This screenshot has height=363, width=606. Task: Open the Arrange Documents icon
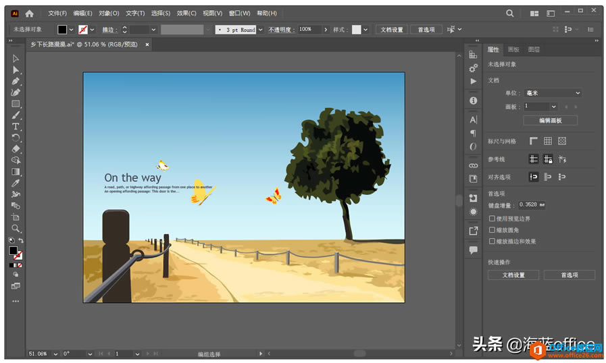[534, 13]
